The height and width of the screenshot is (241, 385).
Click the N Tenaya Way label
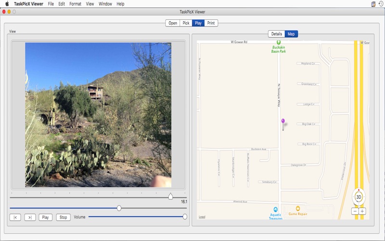[x=279, y=95]
